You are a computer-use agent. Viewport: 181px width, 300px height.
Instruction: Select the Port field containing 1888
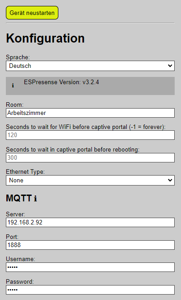90,245
